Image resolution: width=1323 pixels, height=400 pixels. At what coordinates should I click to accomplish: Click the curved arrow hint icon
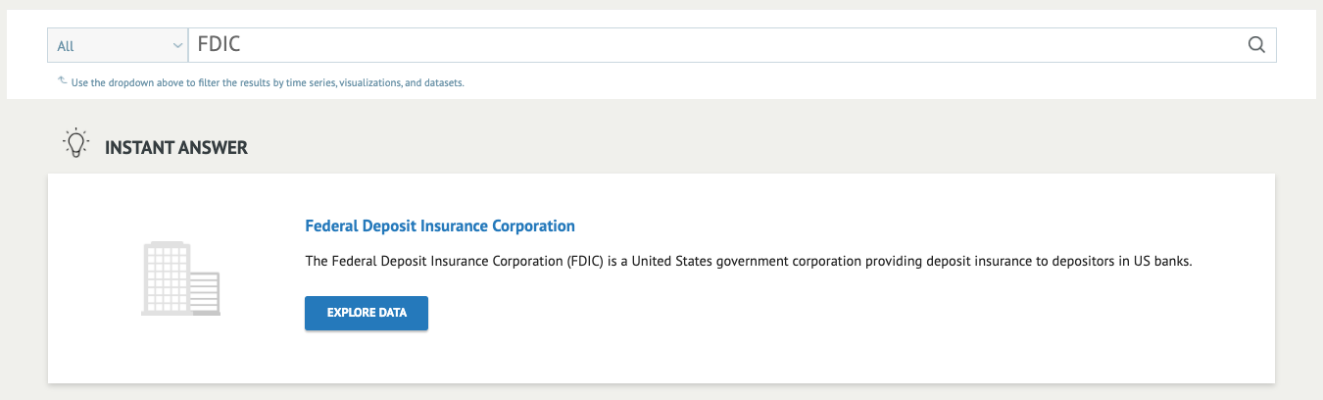pyautogui.click(x=63, y=81)
